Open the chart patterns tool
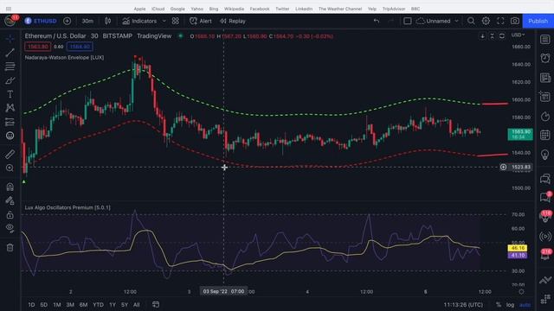The height and width of the screenshot is (311, 554). [10, 108]
